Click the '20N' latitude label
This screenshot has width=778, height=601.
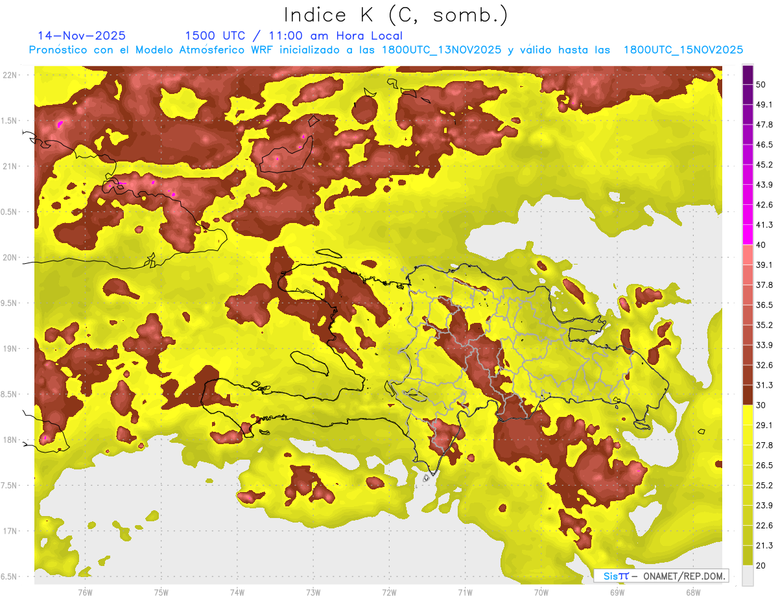tap(10, 257)
